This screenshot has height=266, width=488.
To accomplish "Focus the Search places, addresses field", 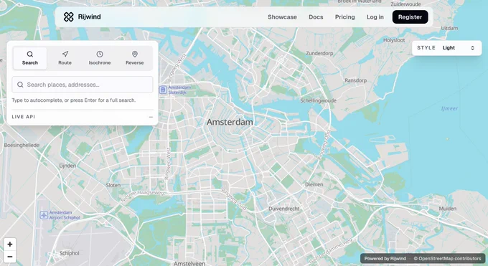I will (x=83, y=85).
